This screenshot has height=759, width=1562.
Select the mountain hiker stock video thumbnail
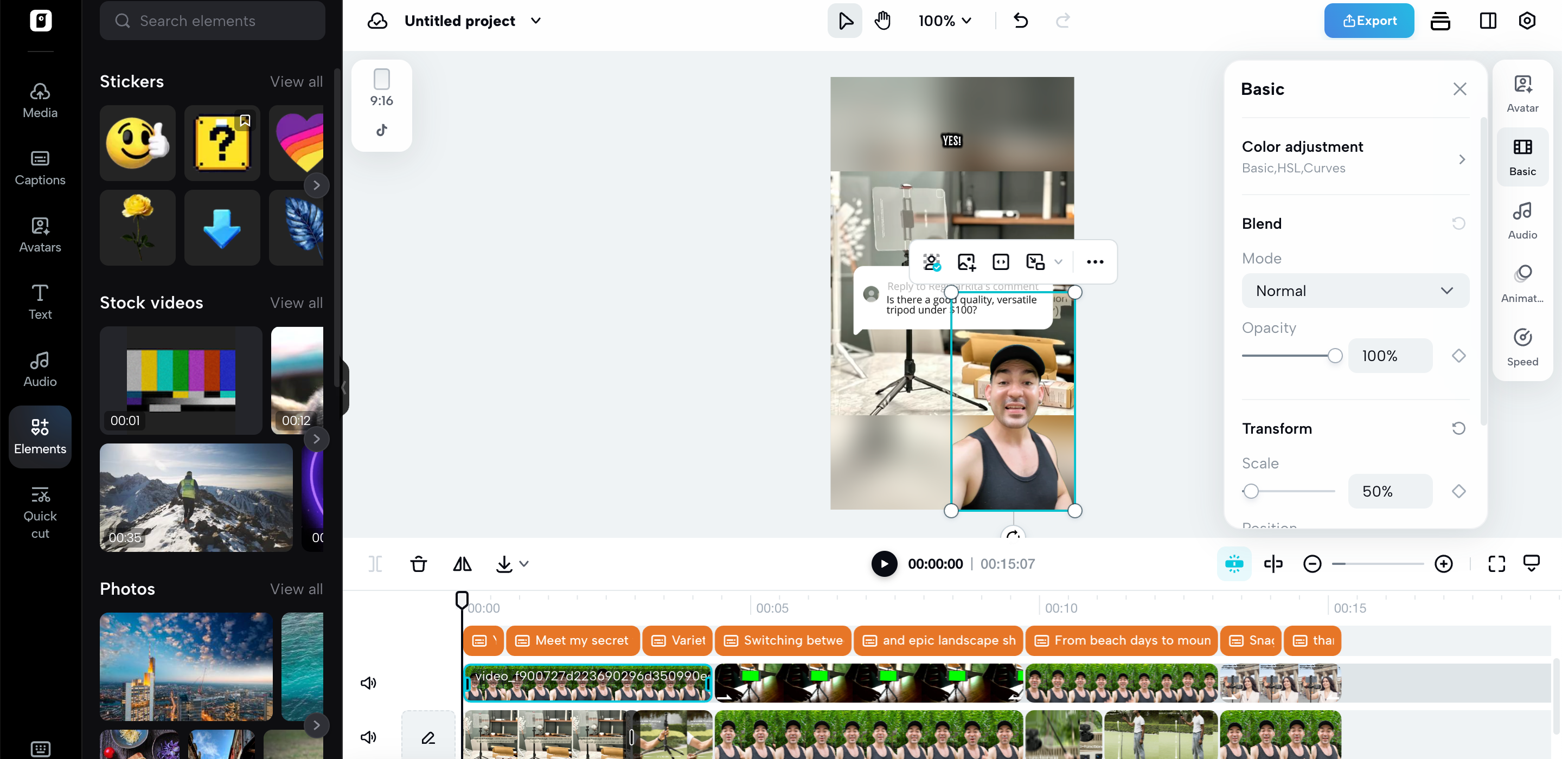[195, 497]
